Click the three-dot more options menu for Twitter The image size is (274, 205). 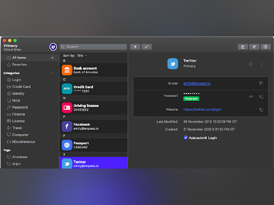pos(261,64)
